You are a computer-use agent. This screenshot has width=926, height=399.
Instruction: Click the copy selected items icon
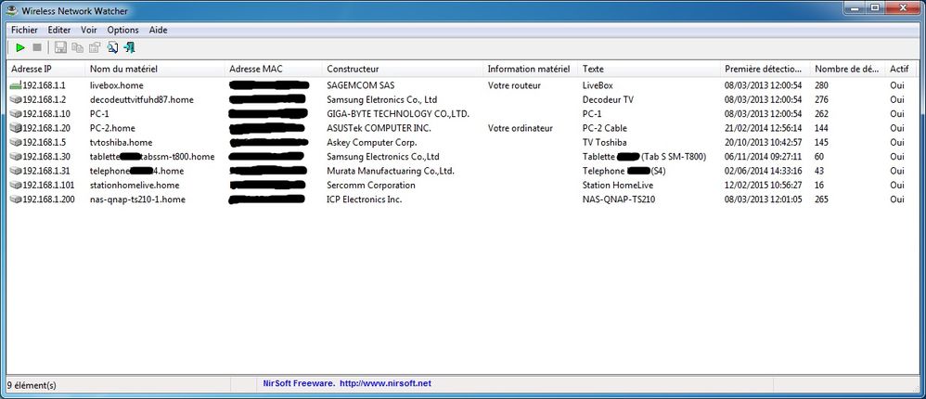(77, 48)
